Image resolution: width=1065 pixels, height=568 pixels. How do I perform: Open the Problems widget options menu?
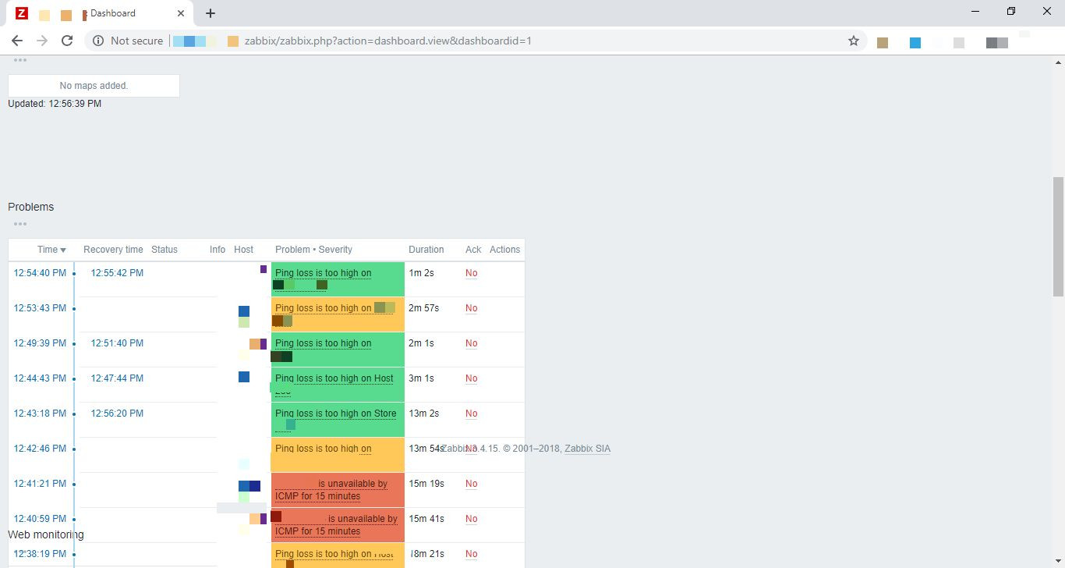pyautogui.click(x=19, y=224)
